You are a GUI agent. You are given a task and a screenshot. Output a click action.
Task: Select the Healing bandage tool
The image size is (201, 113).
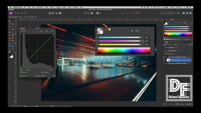click(x=13, y=35)
